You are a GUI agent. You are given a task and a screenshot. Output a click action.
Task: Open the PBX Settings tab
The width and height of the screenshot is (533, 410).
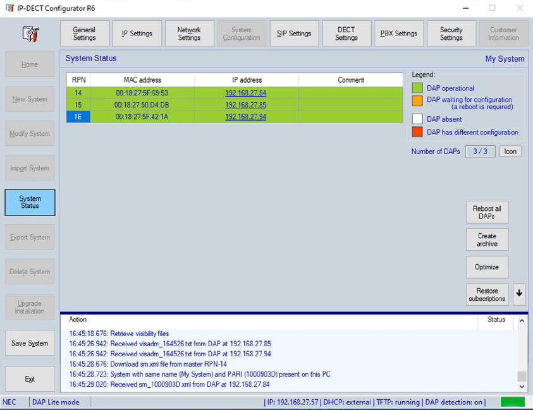399,33
